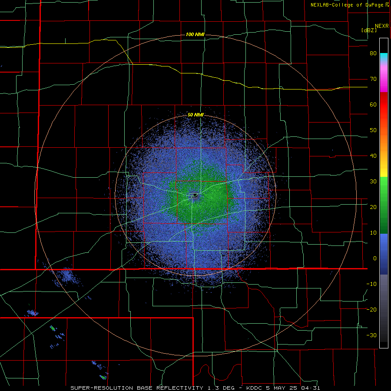Viewport: 391px width, 391px height.
Task: Click the KDDC radar site center marker
Action: click(195, 195)
